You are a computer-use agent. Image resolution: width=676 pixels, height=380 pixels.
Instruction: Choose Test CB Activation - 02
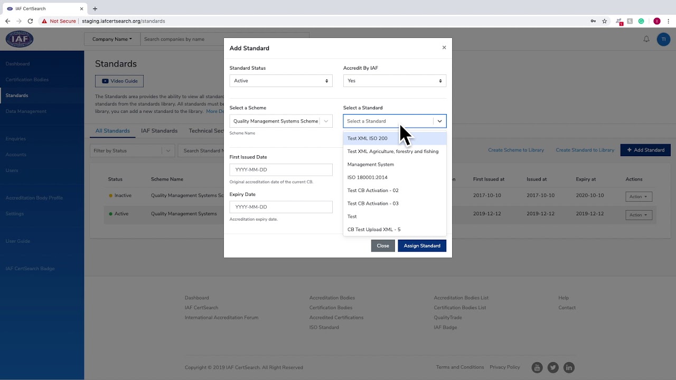click(395, 190)
